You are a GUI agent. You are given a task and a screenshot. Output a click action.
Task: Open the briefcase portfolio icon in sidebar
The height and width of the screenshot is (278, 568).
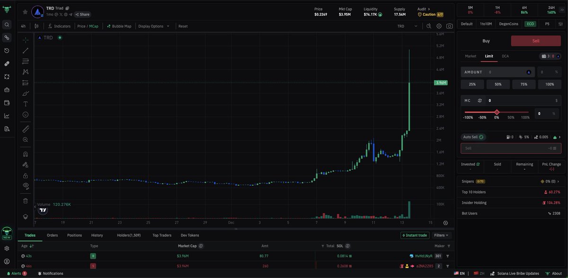pos(7,89)
